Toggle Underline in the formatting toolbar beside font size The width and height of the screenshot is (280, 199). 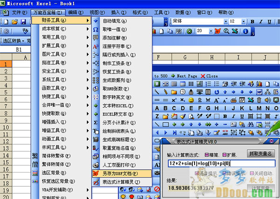tap(269, 22)
